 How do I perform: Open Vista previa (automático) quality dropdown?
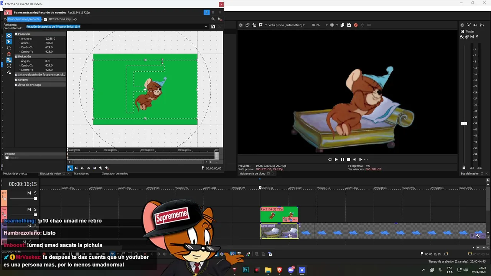pyautogui.click(x=286, y=25)
